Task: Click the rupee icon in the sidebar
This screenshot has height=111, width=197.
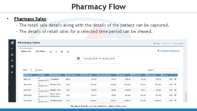Action: click(12, 49)
